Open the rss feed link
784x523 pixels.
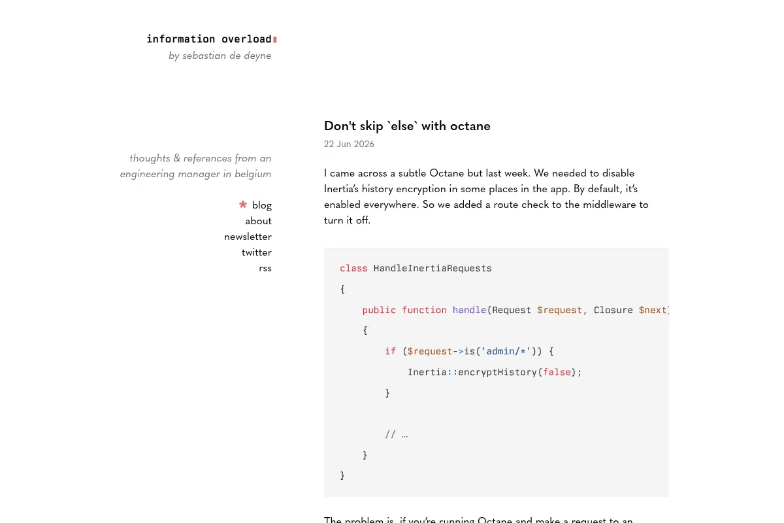(265, 268)
